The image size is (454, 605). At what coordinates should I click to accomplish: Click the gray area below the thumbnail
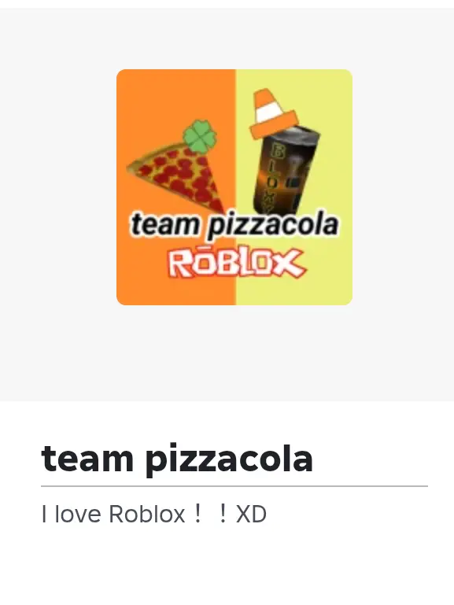click(227, 353)
